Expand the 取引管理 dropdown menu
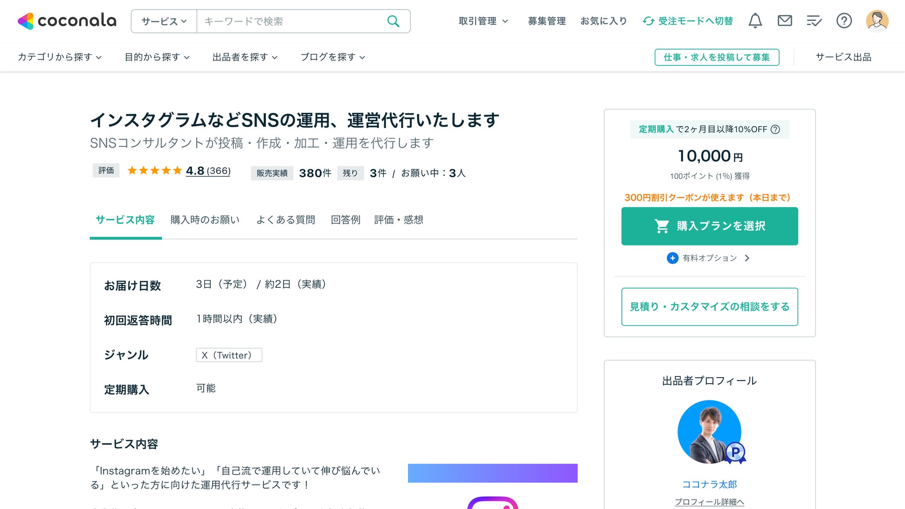This screenshot has height=509, width=905. (483, 21)
